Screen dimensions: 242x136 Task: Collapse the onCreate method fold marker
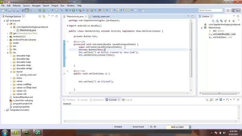pos(67,42)
